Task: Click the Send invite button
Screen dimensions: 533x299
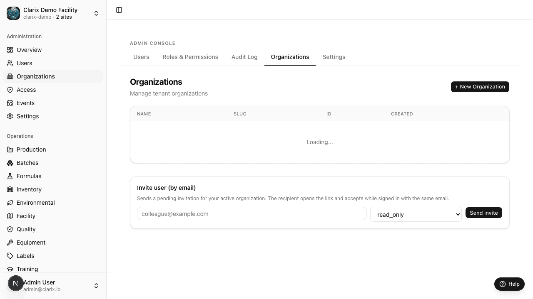Action: pyautogui.click(x=484, y=213)
